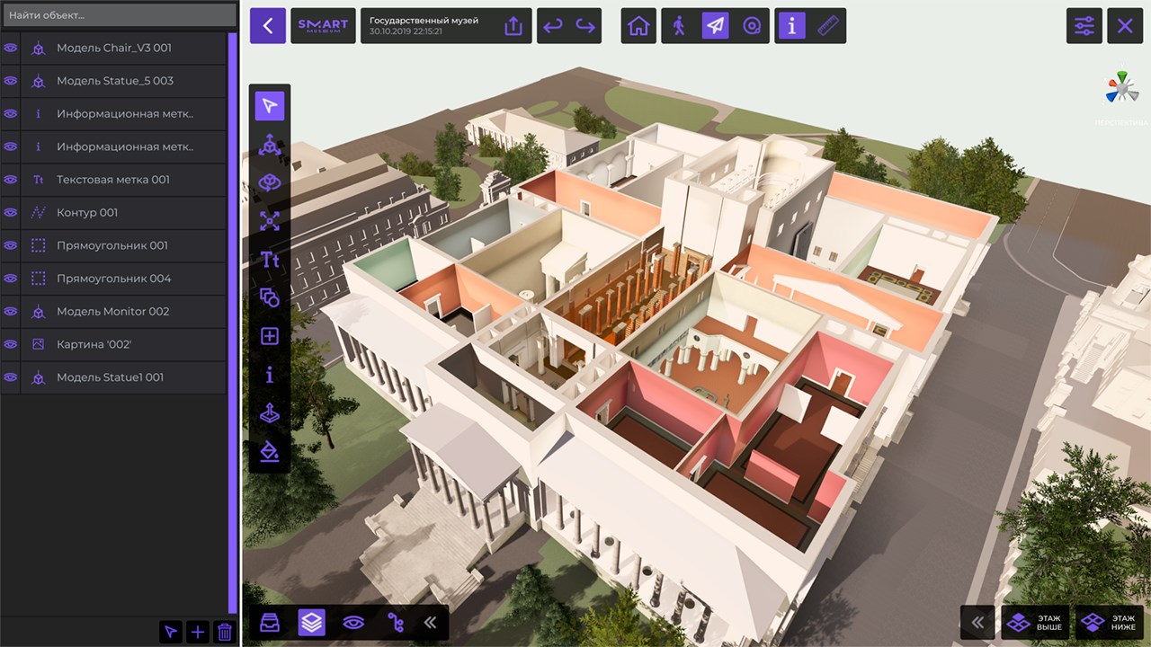This screenshot has width=1151, height=647.
Task: Select the Модель Statue1 001 row
Action: point(113,377)
